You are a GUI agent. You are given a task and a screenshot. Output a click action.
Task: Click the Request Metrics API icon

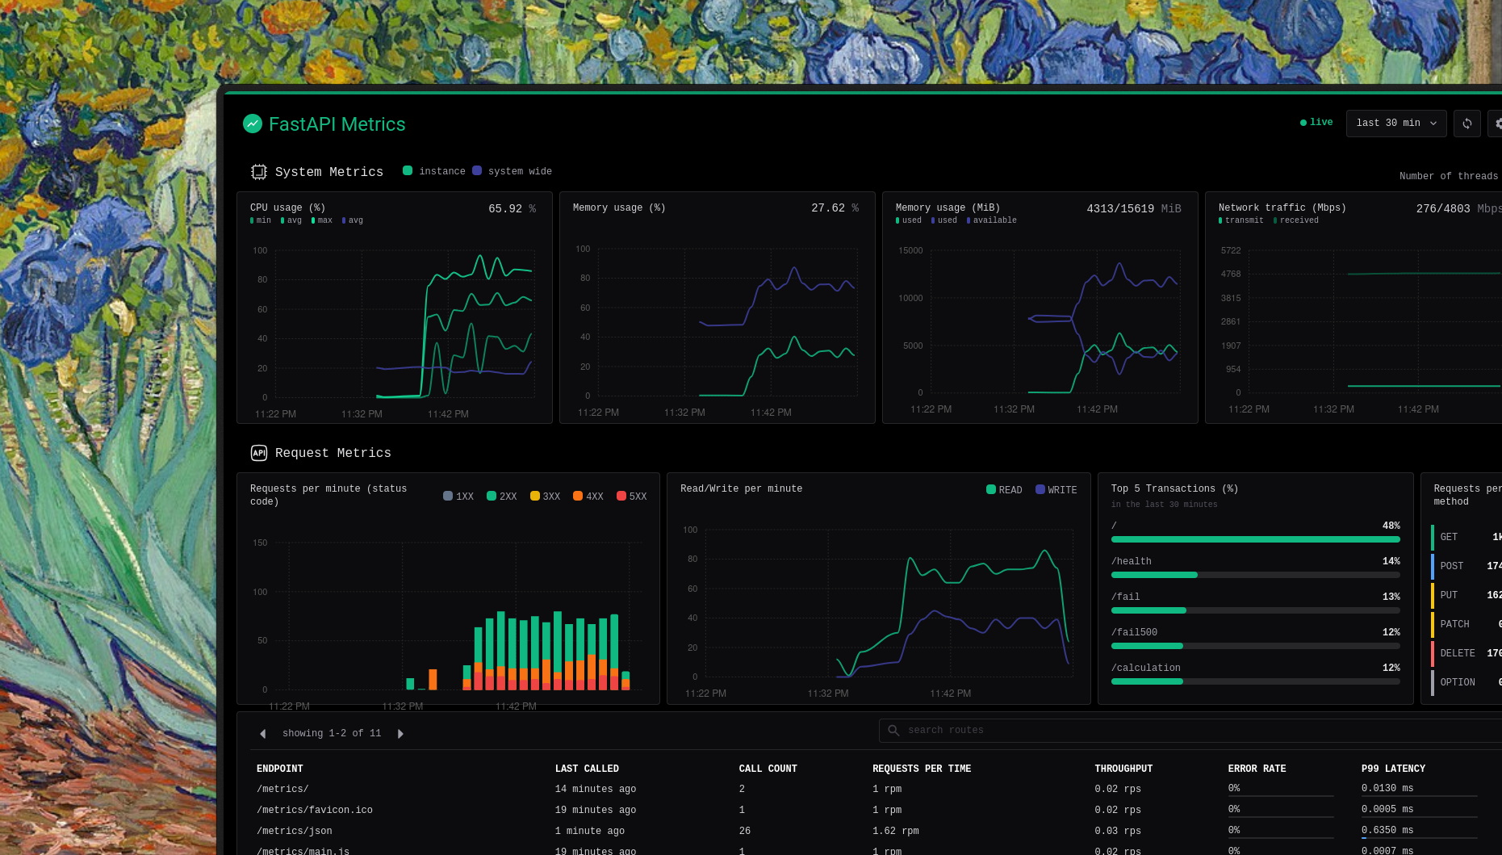(x=259, y=453)
